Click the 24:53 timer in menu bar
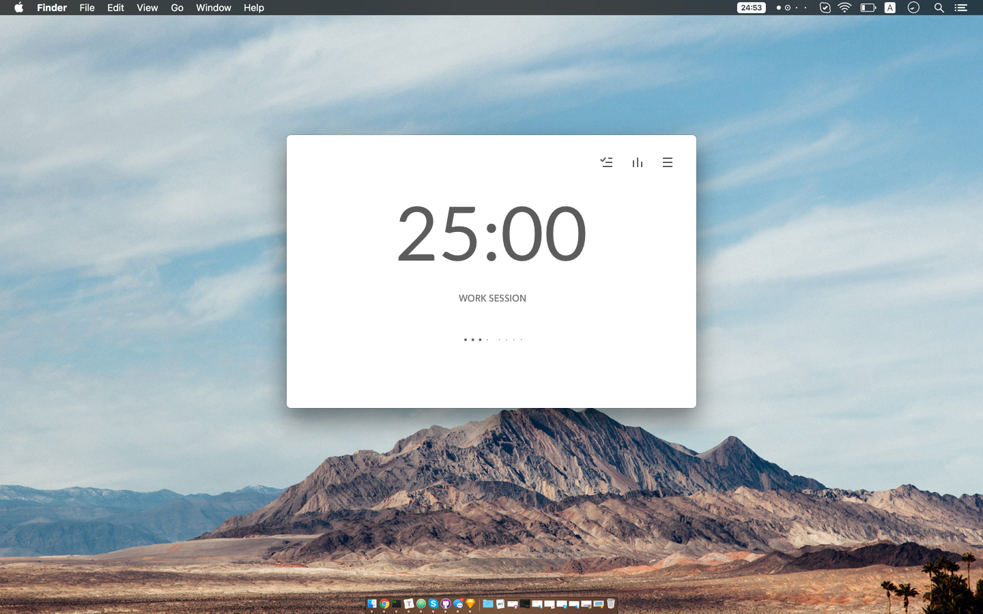 click(x=751, y=8)
